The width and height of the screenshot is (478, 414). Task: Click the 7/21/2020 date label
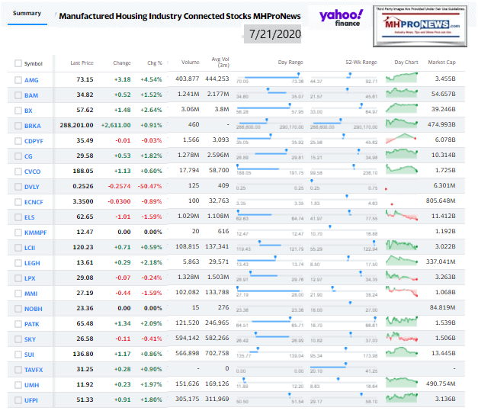pos(275,34)
